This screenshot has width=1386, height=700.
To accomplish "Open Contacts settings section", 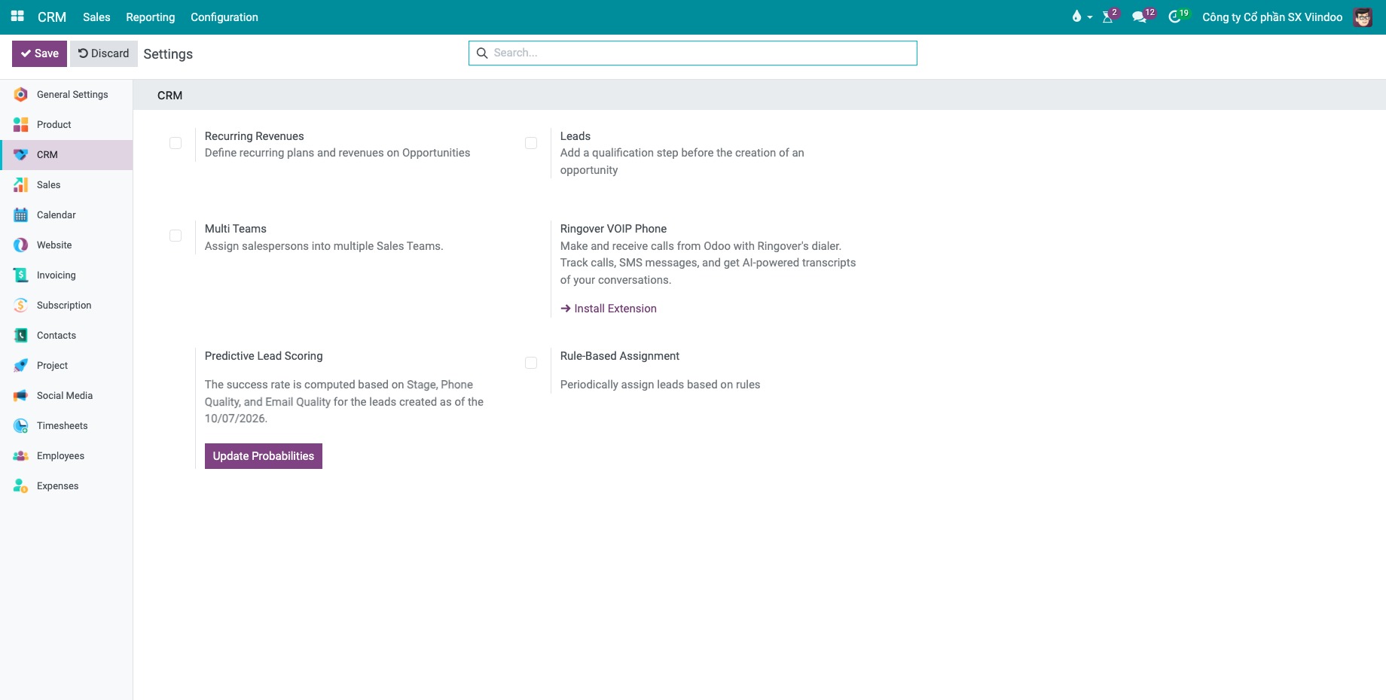I will click(66, 336).
